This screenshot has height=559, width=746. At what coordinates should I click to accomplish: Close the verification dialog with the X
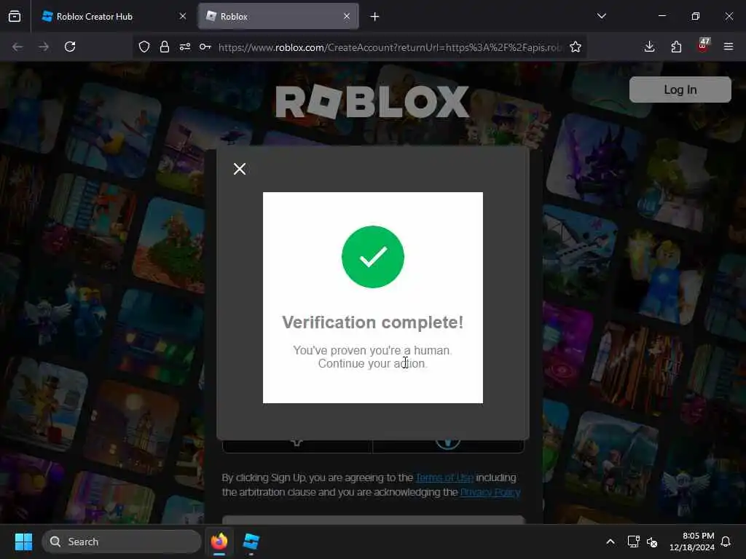pos(239,169)
